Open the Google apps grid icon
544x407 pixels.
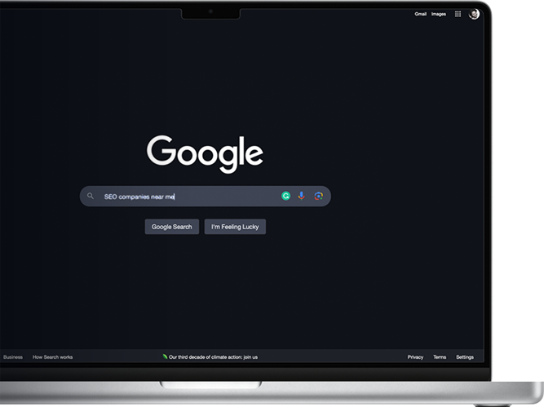point(458,14)
